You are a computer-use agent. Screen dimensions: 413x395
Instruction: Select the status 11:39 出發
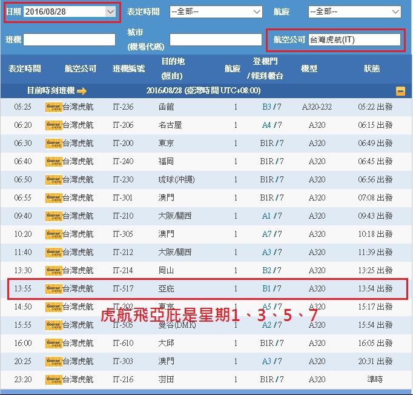click(x=375, y=253)
